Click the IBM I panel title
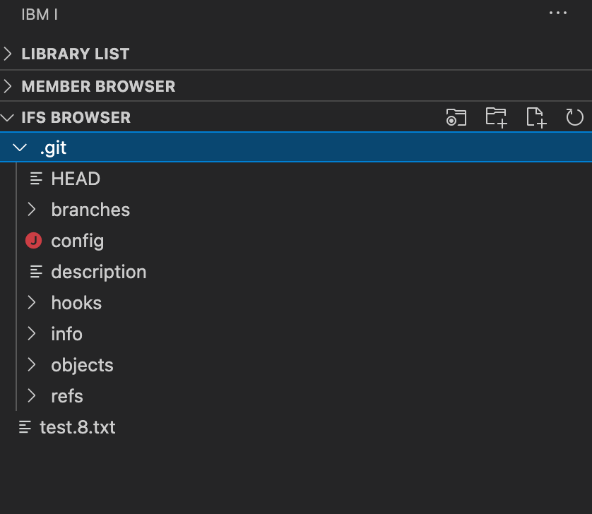Viewport: 592px width, 514px height. tap(40, 15)
